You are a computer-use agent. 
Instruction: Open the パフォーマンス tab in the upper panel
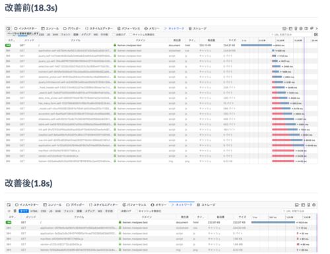129,28
